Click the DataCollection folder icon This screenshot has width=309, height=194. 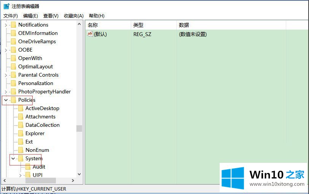[x=21, y=125]
